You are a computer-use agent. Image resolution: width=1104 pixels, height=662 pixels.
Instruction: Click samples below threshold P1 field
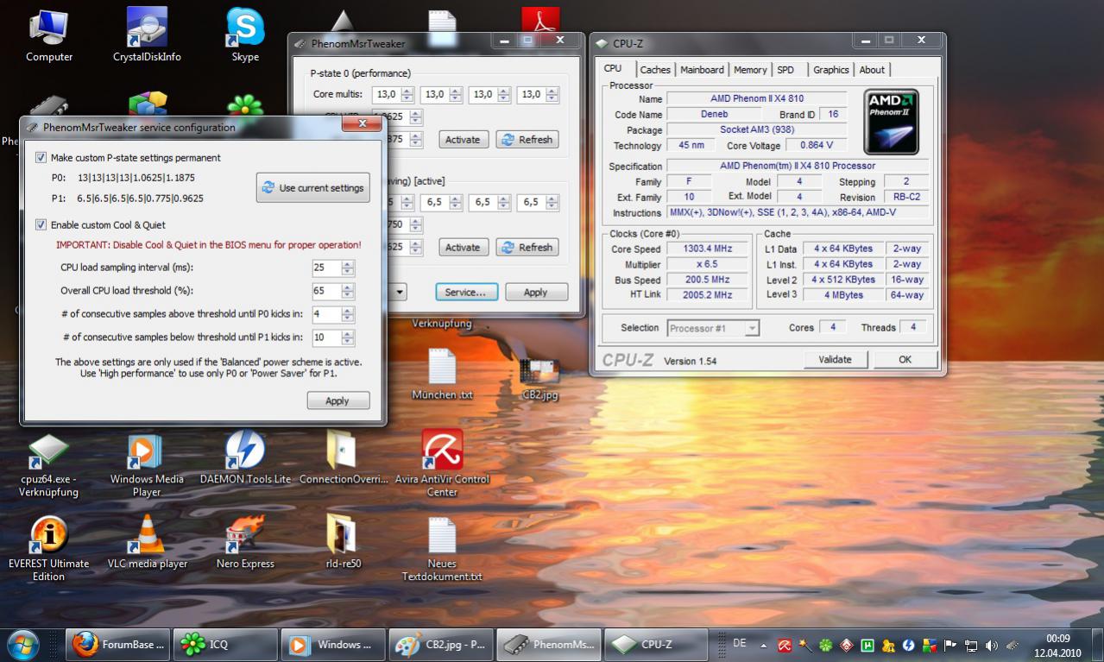(x=327, y=337)
